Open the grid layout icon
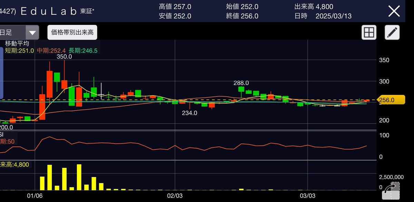 [369, 32]
